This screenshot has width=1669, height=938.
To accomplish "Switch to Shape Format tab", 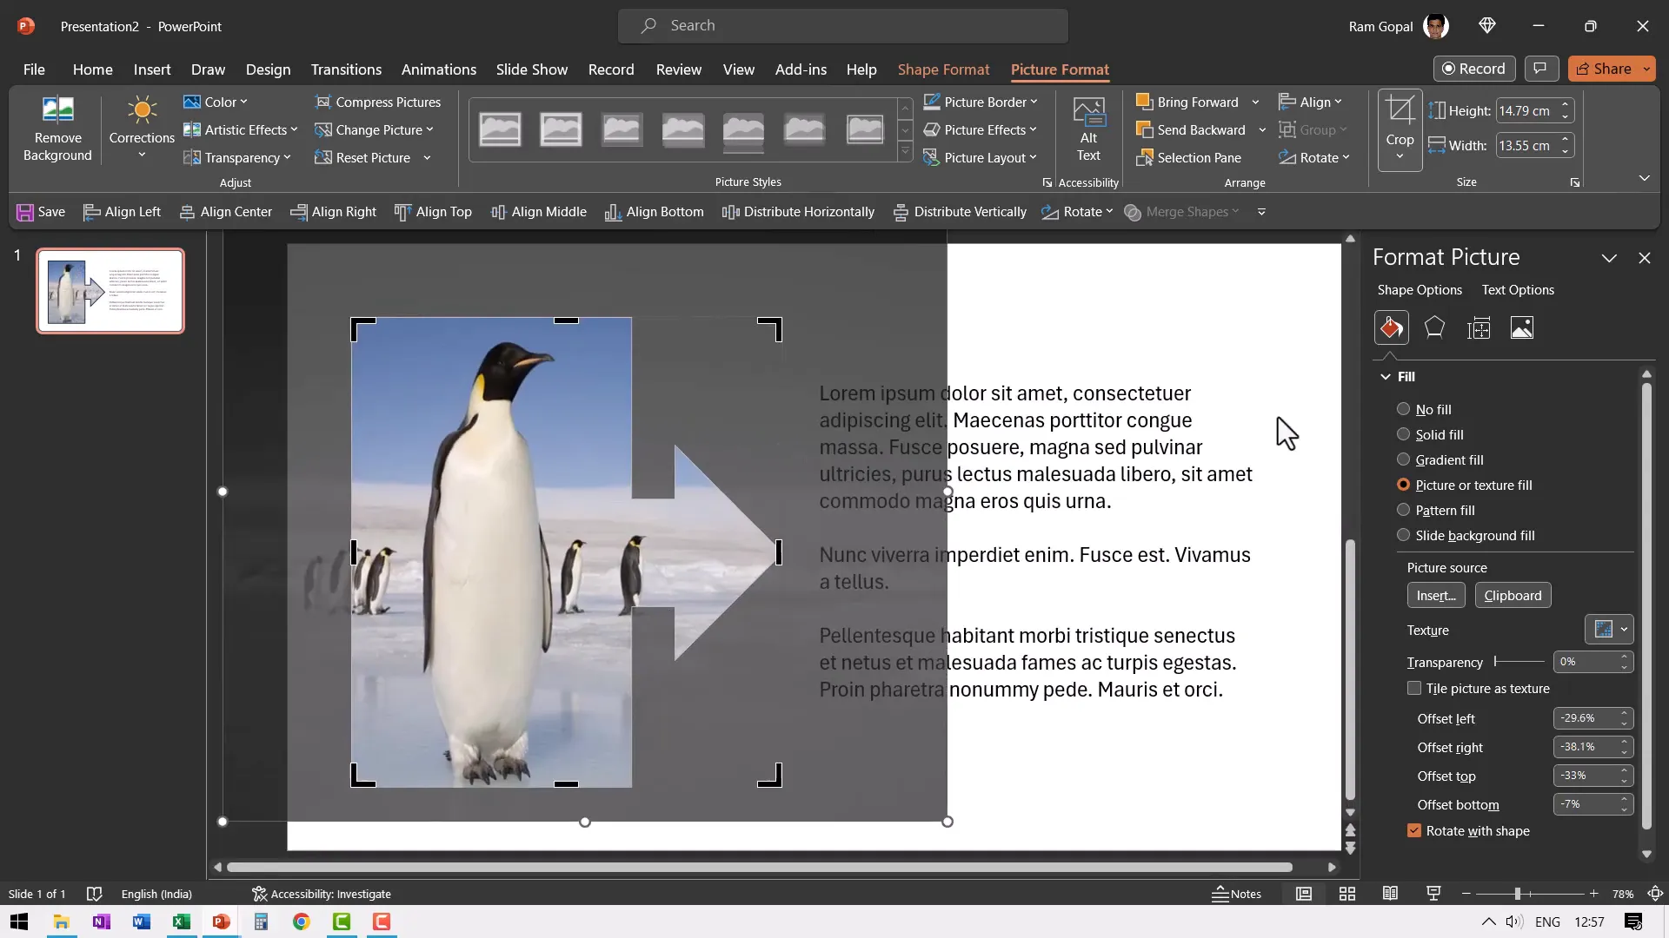I will 943,69.
